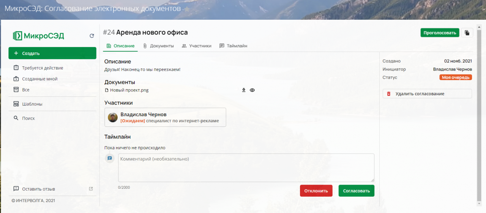Screen dimensions: 486x213
Task: Click Созданные мной briefcase icon
Action: pyautogui.click(x=16, y=79)
